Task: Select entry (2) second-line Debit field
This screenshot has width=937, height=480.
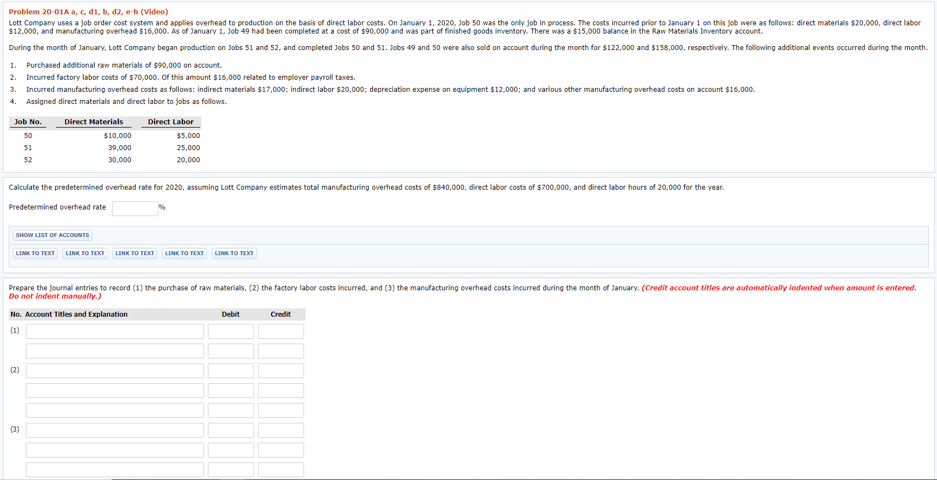Action: [231, 390]
